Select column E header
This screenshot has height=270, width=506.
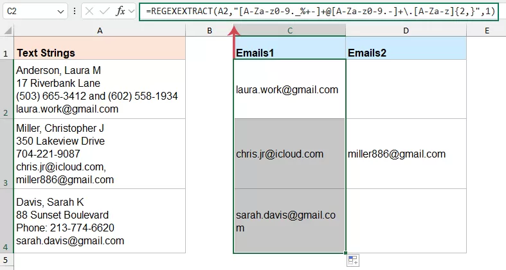(486, 31)
